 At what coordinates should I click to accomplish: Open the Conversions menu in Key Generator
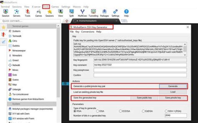[87, 32]
